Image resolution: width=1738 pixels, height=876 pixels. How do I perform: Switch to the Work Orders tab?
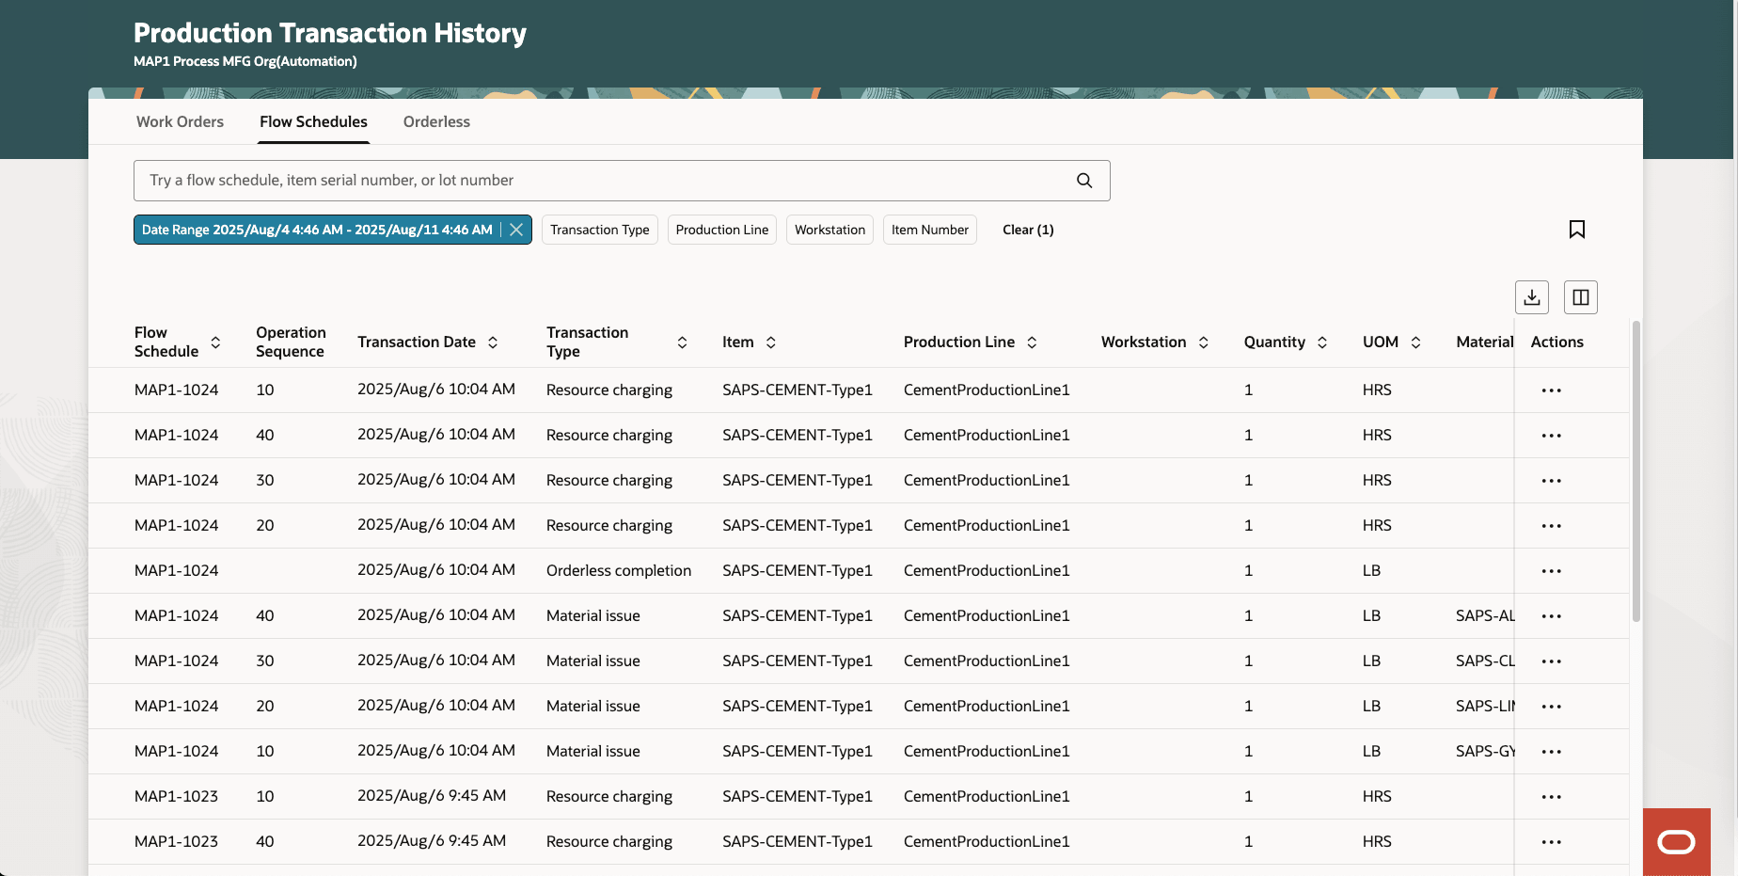click(180, 121)
